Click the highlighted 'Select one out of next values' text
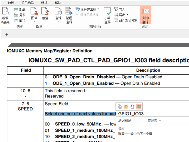Image resolution: width=189 pixels, height=142 pixels. point(80,114)
